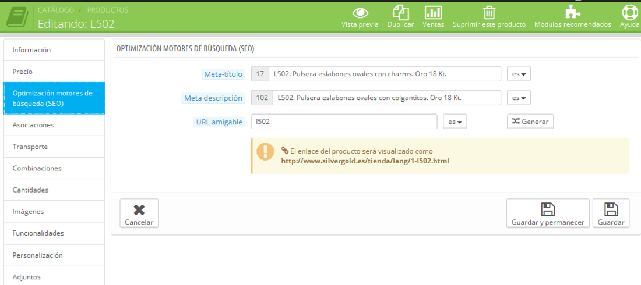
Task: Click the chain link icon in notice
Action: click(x=285, y=151)
